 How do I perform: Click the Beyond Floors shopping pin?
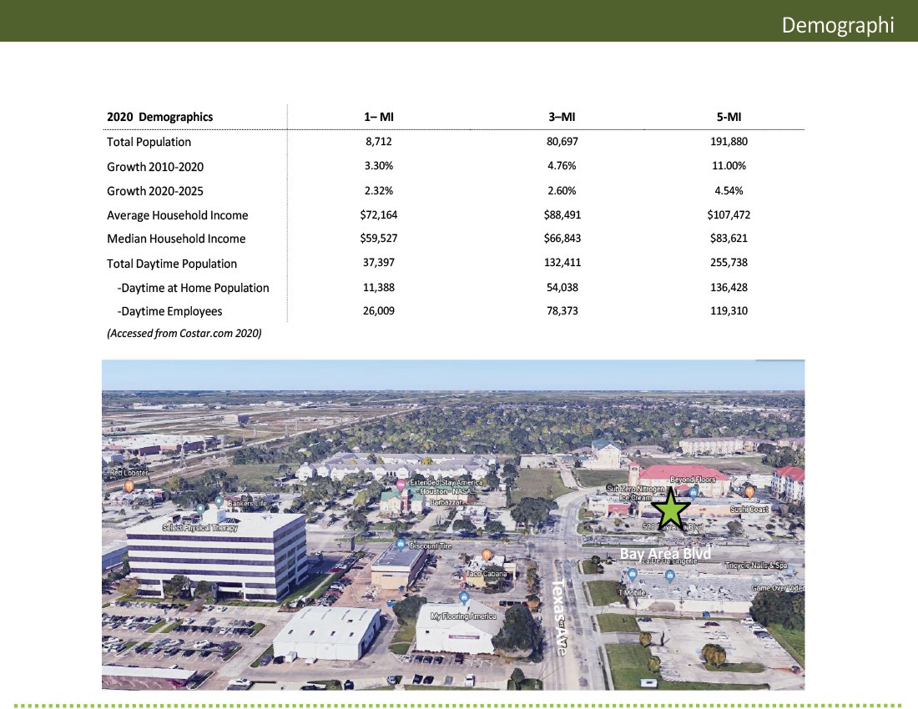coord(694,493)
